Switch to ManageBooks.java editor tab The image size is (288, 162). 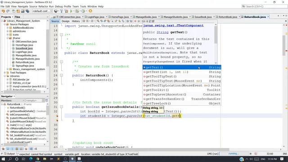pos(146,17)
